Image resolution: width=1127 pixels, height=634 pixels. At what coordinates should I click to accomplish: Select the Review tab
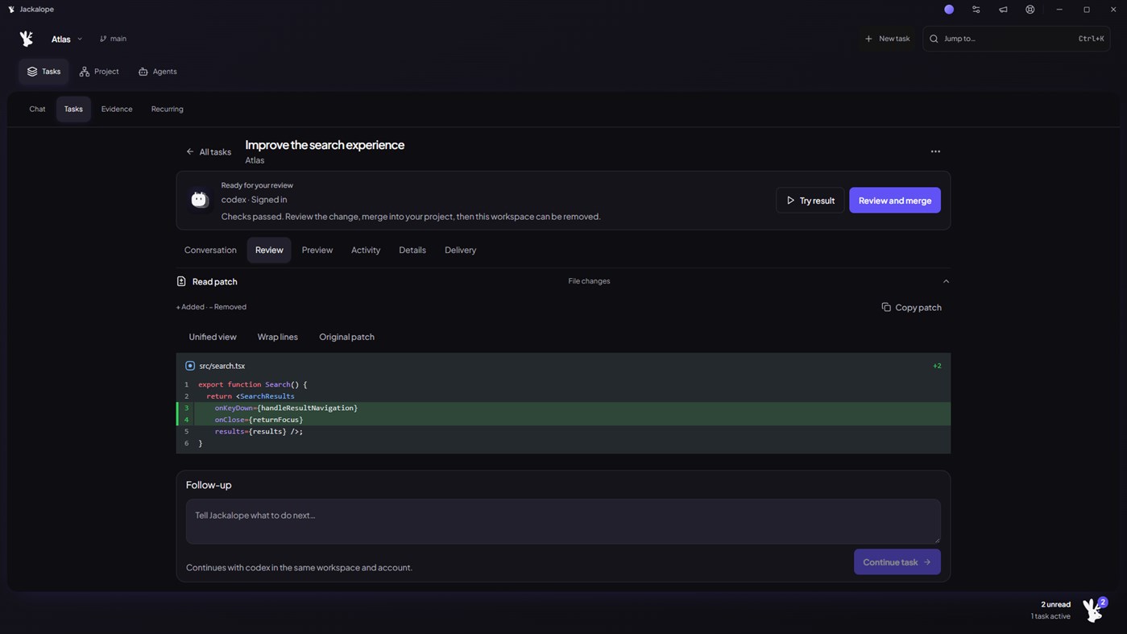269,250
